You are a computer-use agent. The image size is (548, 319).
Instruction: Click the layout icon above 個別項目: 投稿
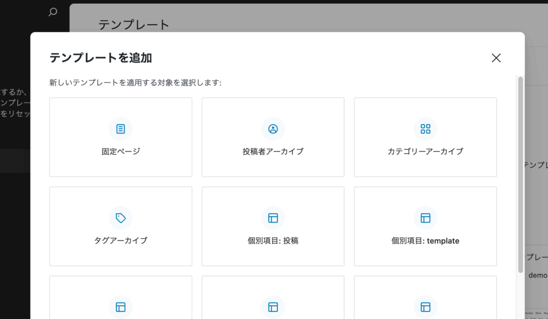coord(273,218)
